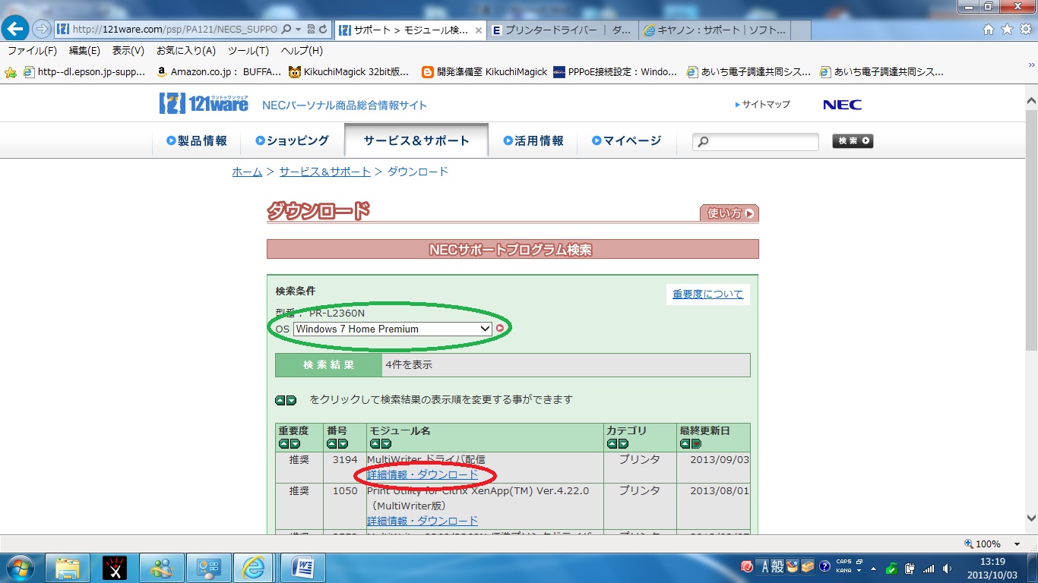1038x583 pixels.
Task: Switch to the キヤノン：サポート tab
Action: (x=714, y=30)
